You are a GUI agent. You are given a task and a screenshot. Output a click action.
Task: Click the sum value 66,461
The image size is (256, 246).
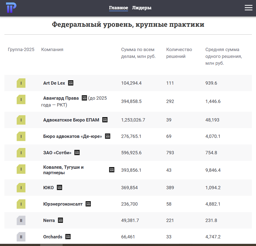128,237
